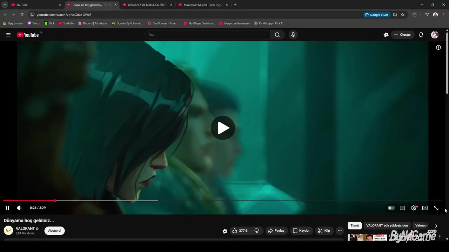Screen dimensions: 449x252
Task: Open the GeoGuesser bookmark
Action: coord(163,23)
